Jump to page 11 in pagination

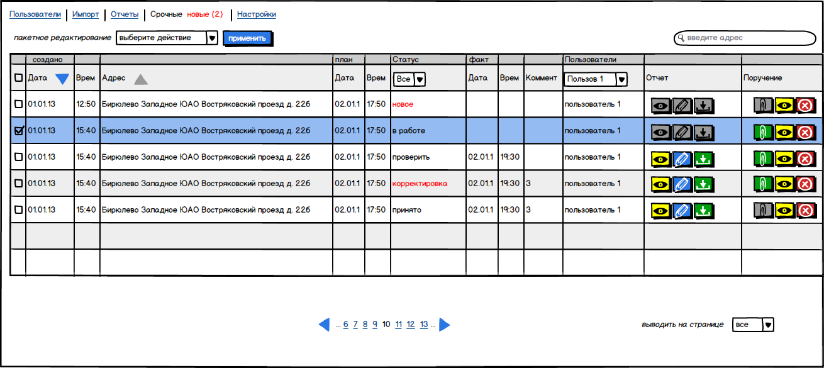click(399, 325)
